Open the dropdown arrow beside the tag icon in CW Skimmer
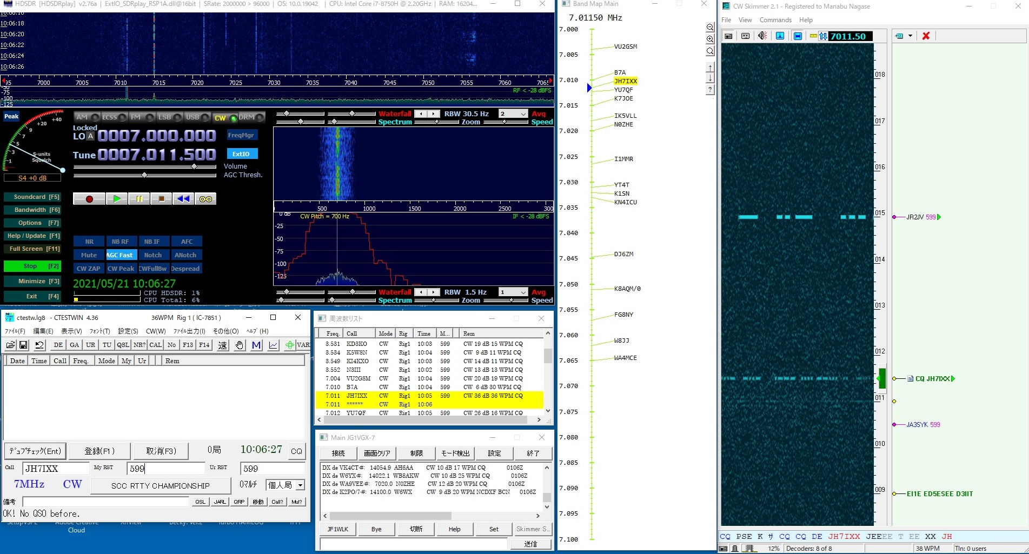 (x=910, y=36)
